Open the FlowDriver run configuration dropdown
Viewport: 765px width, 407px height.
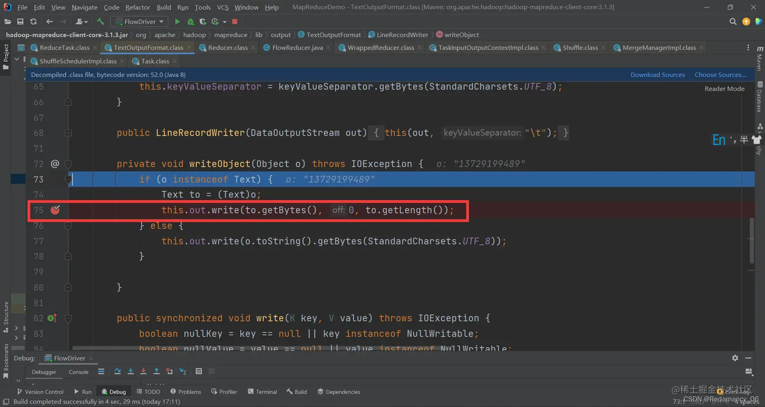tap(140, 22)
